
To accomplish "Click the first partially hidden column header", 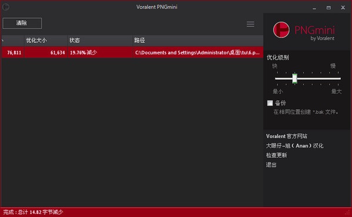I will click(13, 40).
